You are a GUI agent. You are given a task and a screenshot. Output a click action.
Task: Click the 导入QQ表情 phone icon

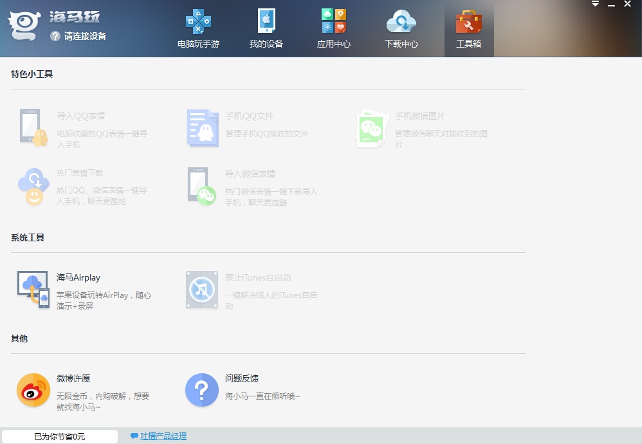pos(33,127)
